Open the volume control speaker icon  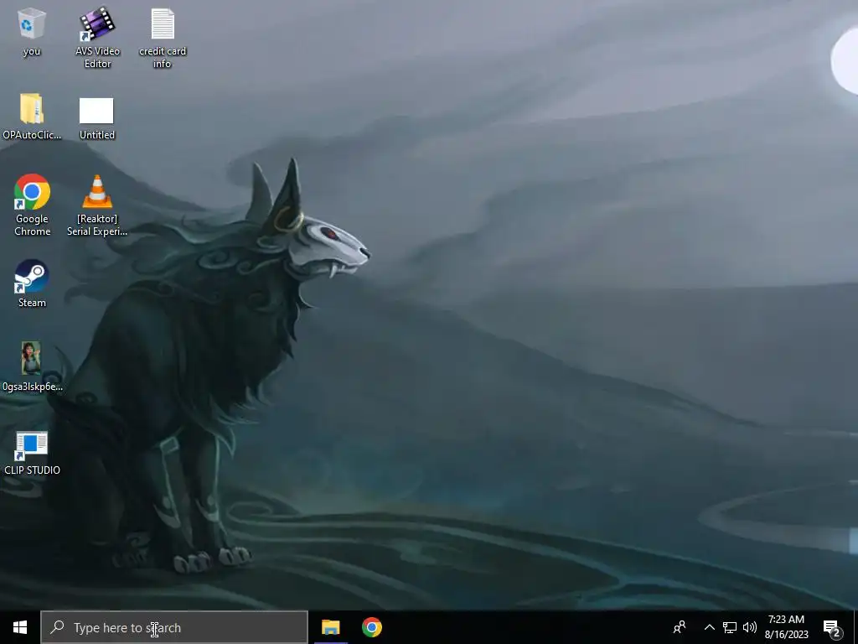(750, 627)
